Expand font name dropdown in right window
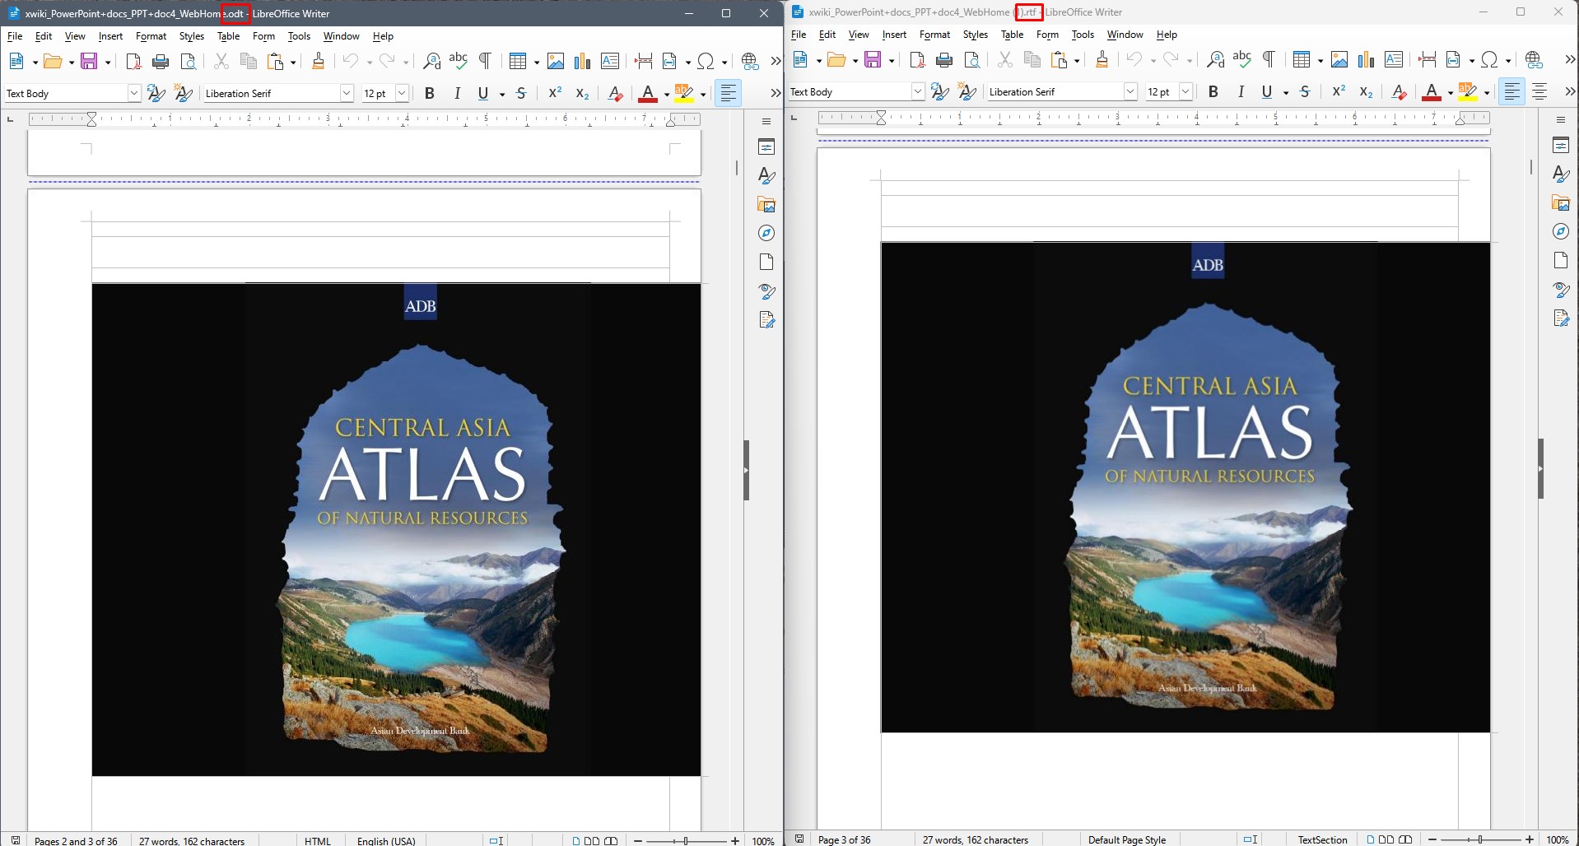The height and width of the screenshot is (846, 1579). [x=1130, y=92]
